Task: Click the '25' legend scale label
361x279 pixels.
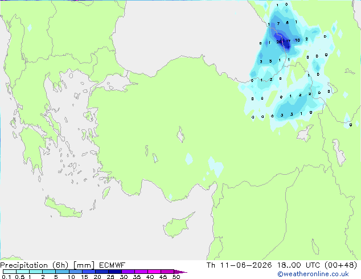Action: (x=110, y=277)
